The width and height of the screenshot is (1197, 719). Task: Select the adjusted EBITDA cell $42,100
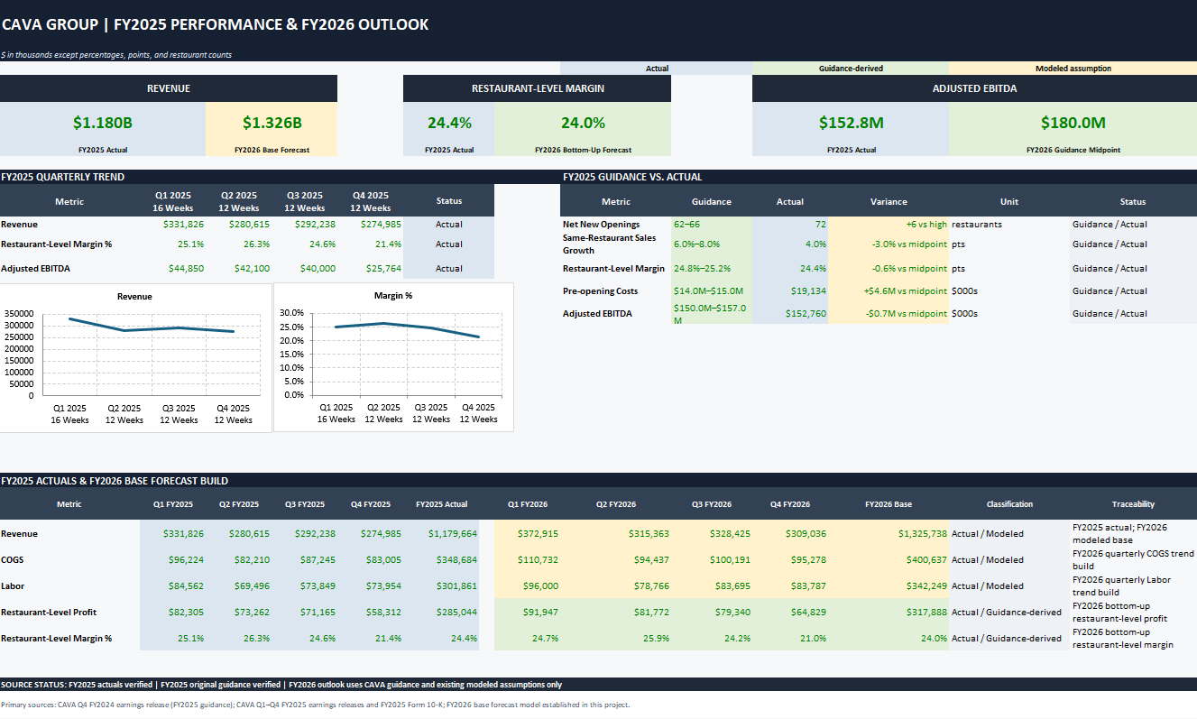point(239,268)
